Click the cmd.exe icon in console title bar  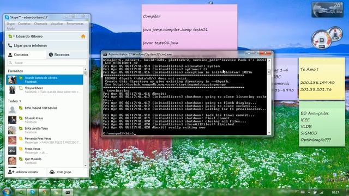click(x=105, y=54)
